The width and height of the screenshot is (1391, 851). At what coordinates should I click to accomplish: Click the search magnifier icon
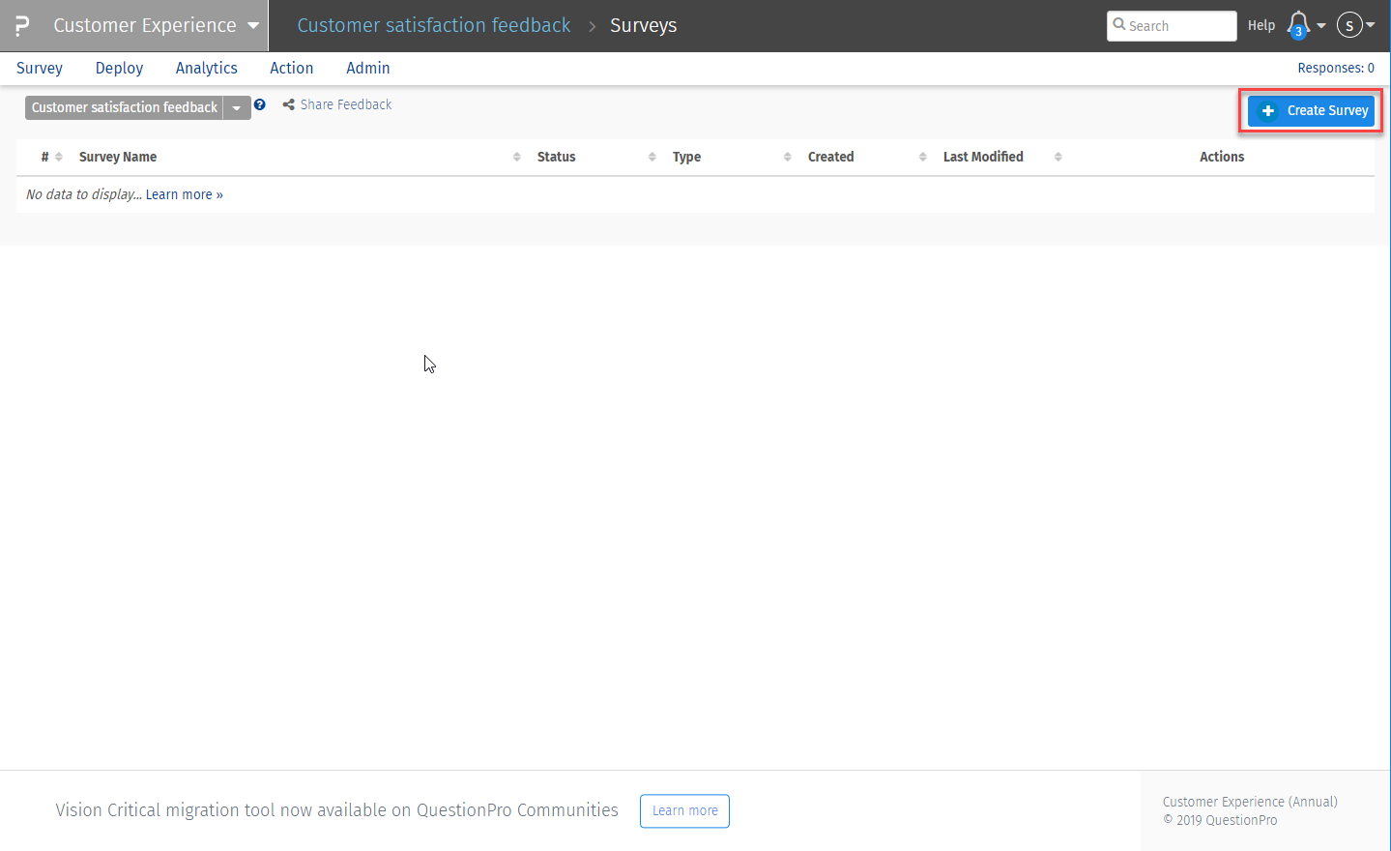tap(1118, 25)
